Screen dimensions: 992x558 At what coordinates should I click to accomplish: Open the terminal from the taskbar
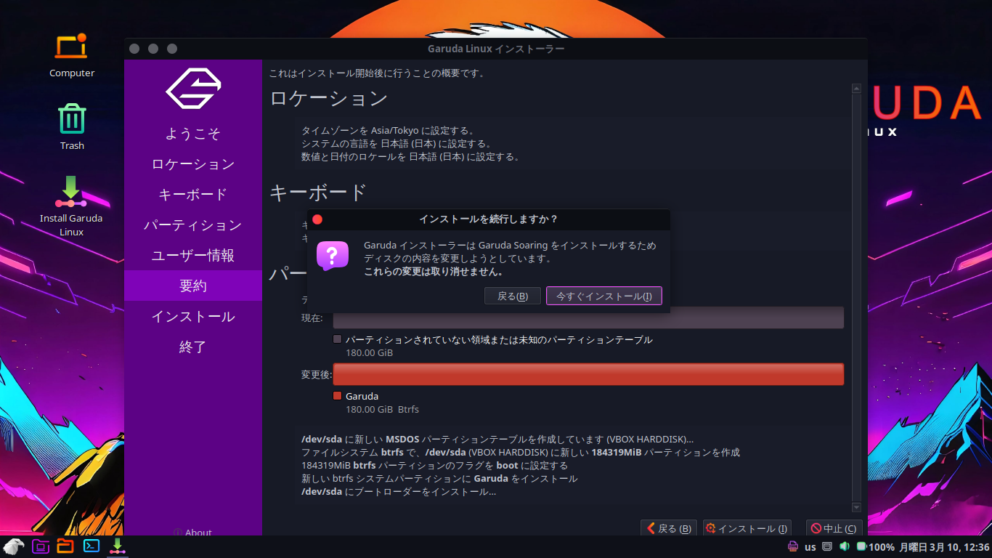92,546
